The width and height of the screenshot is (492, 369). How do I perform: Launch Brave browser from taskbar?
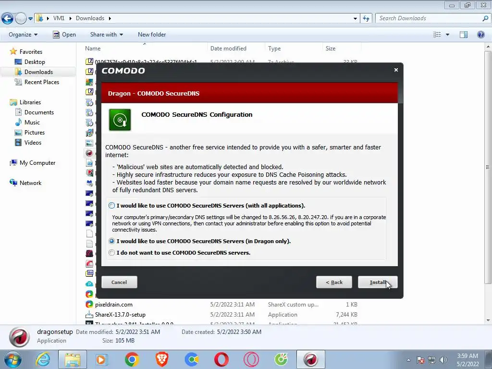(x=162, y=359)
